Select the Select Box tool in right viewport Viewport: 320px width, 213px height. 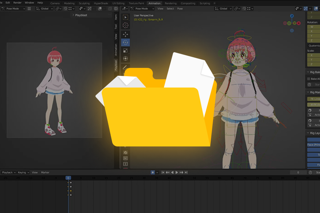point(125,17)
